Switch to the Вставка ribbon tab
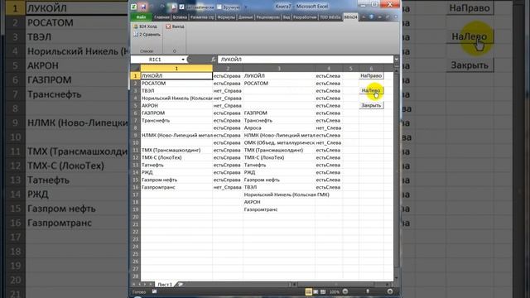530x298 pixels. point(180,17)
